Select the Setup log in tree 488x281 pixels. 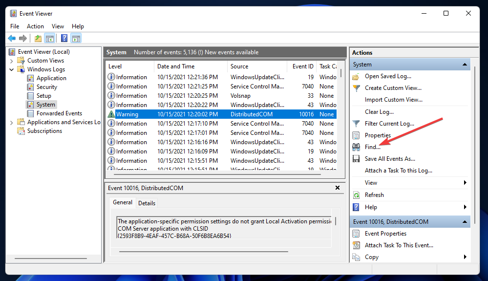click(x=43, y=95)
